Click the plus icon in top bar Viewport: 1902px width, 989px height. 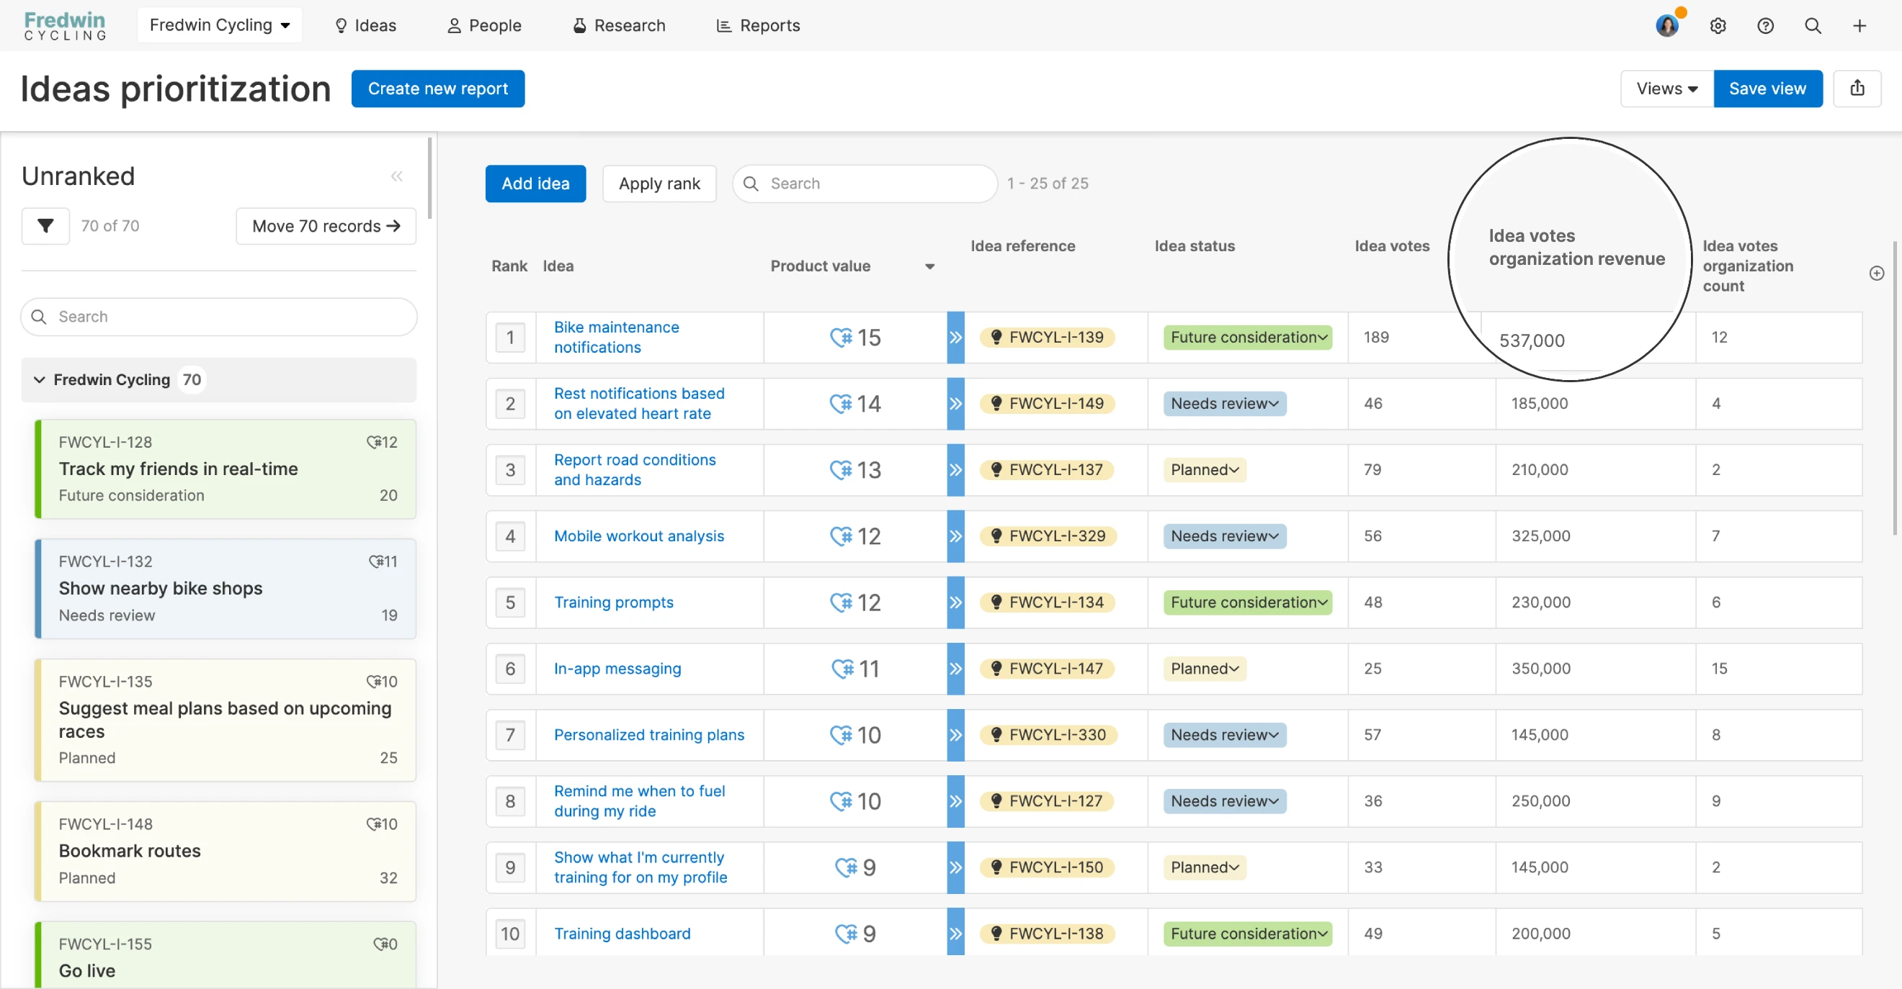click(x=1859, y=26)
